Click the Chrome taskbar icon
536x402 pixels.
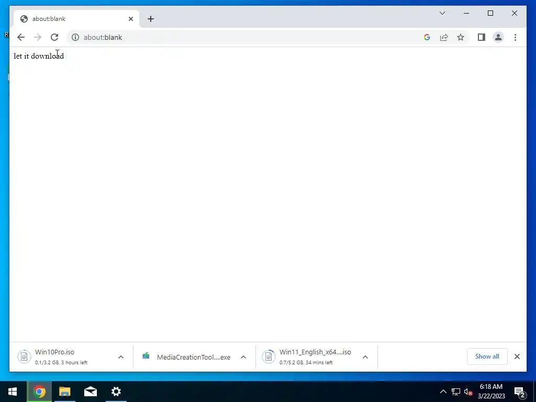pos(39,392)
